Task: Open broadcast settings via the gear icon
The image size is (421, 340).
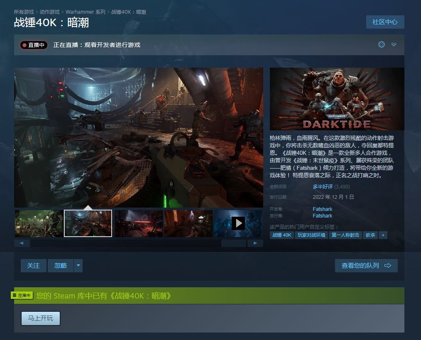Action: pos(381,44)
